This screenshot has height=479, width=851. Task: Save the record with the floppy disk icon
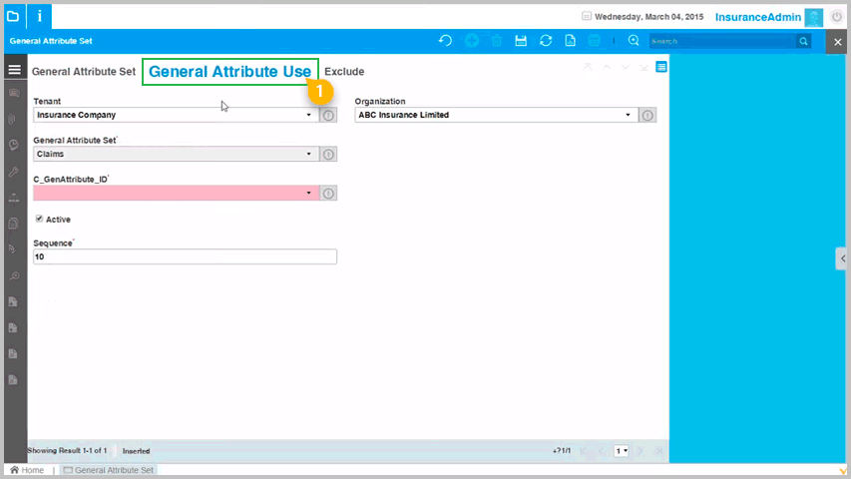click(x=521, y=41)
